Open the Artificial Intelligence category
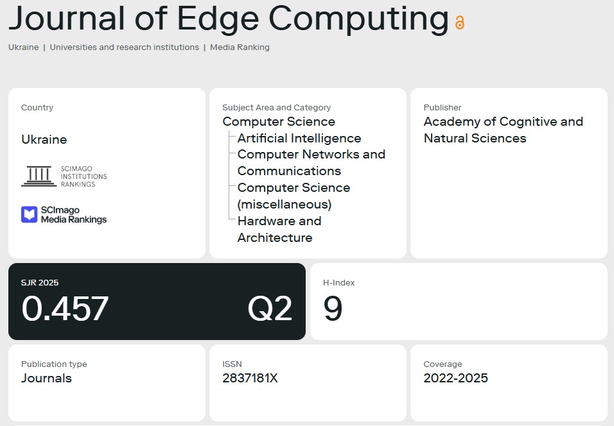The image size is (614, 426). (299, 139)
